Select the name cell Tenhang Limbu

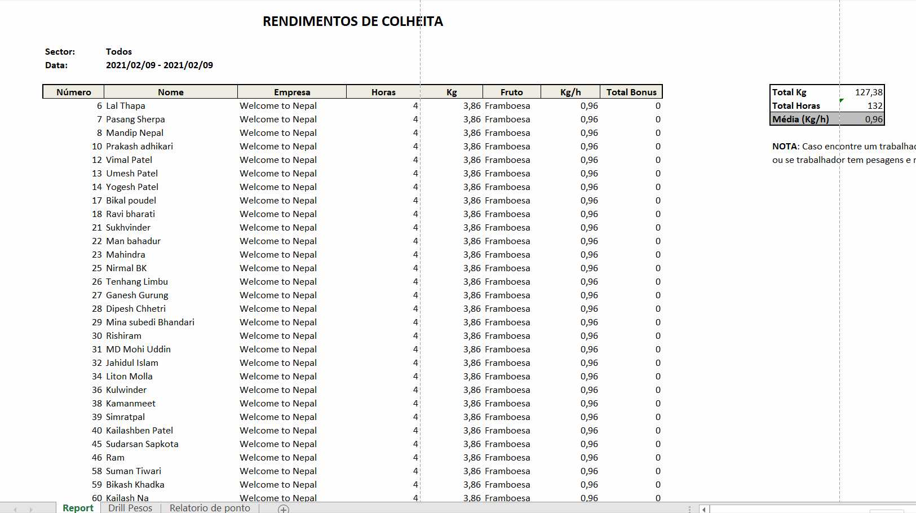[x=137, y=281]
